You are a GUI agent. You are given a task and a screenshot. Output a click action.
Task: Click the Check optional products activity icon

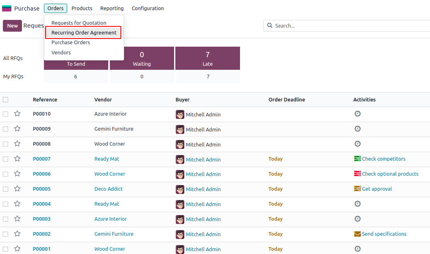(x=358, y=174)
